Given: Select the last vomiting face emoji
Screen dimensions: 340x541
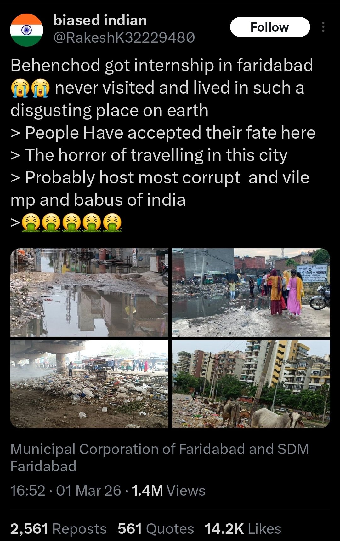Looking at the screenshot, I should pos(112,222).
